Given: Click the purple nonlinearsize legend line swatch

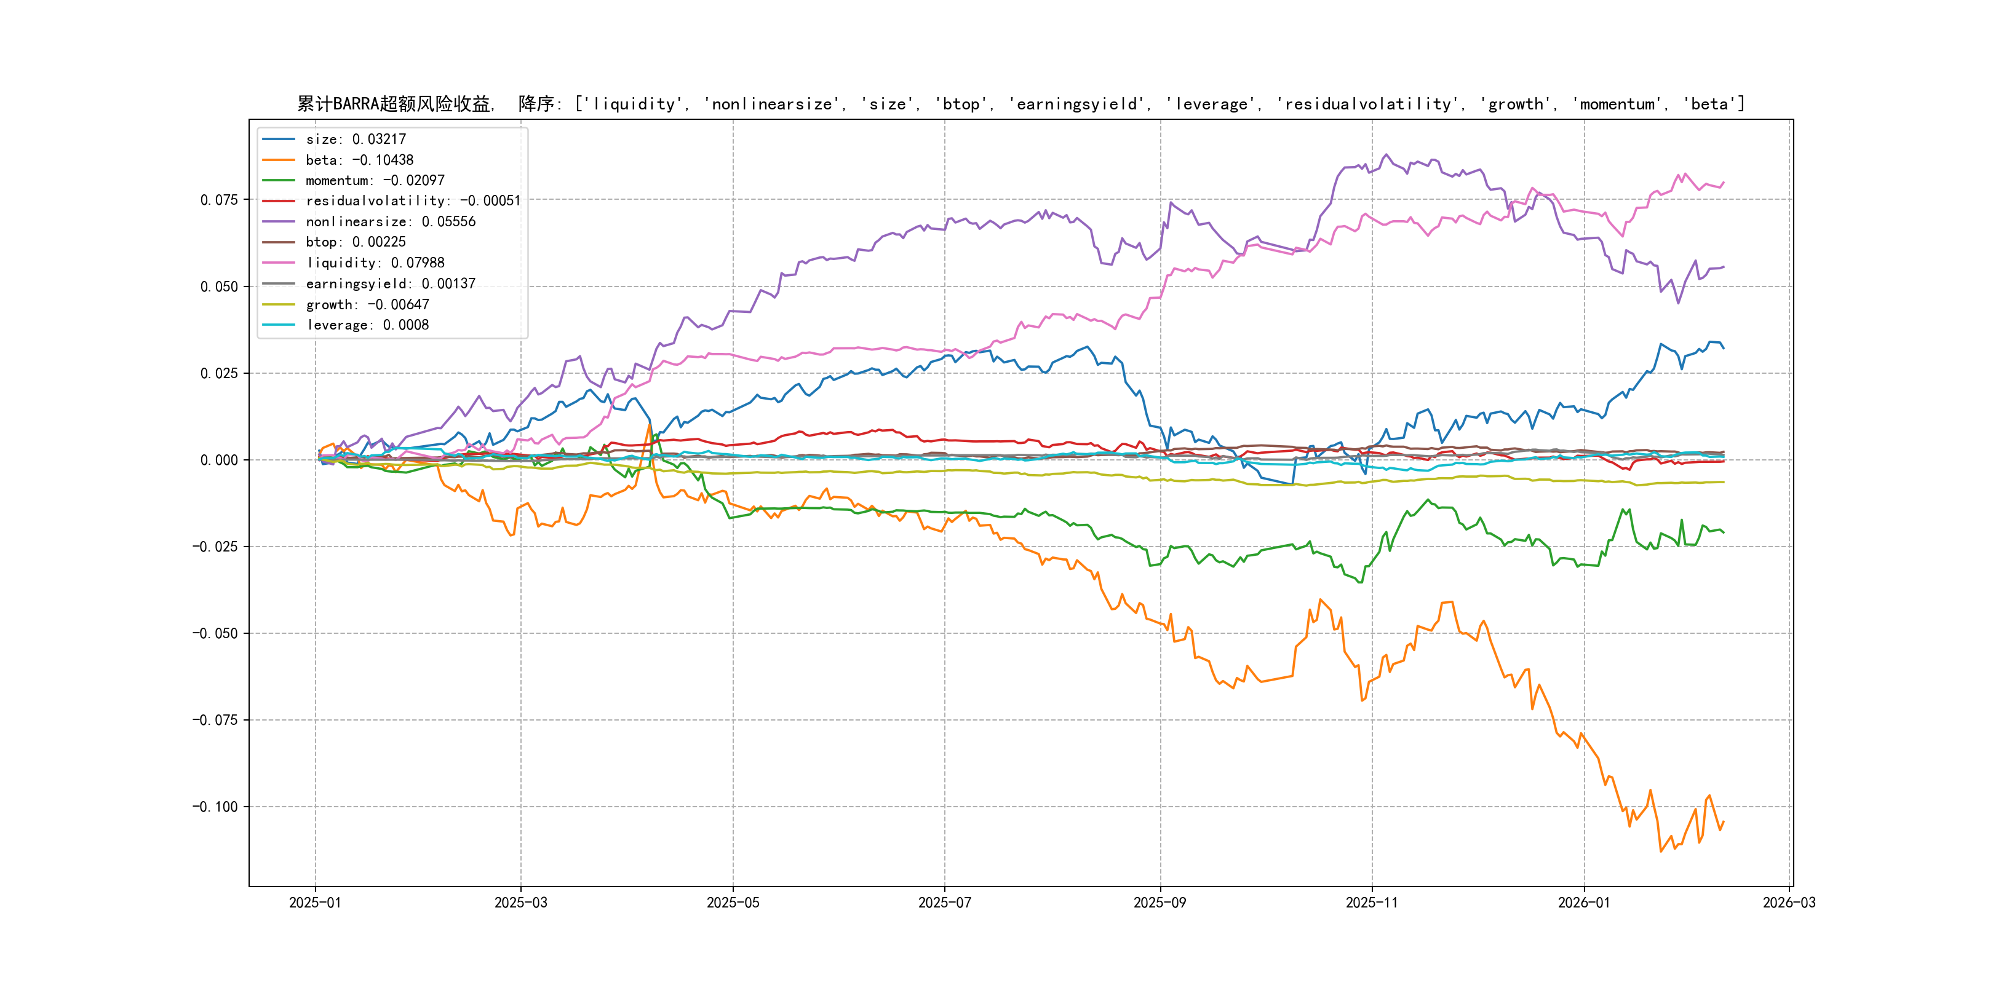Looking at the screenshot, I should 279,222.
